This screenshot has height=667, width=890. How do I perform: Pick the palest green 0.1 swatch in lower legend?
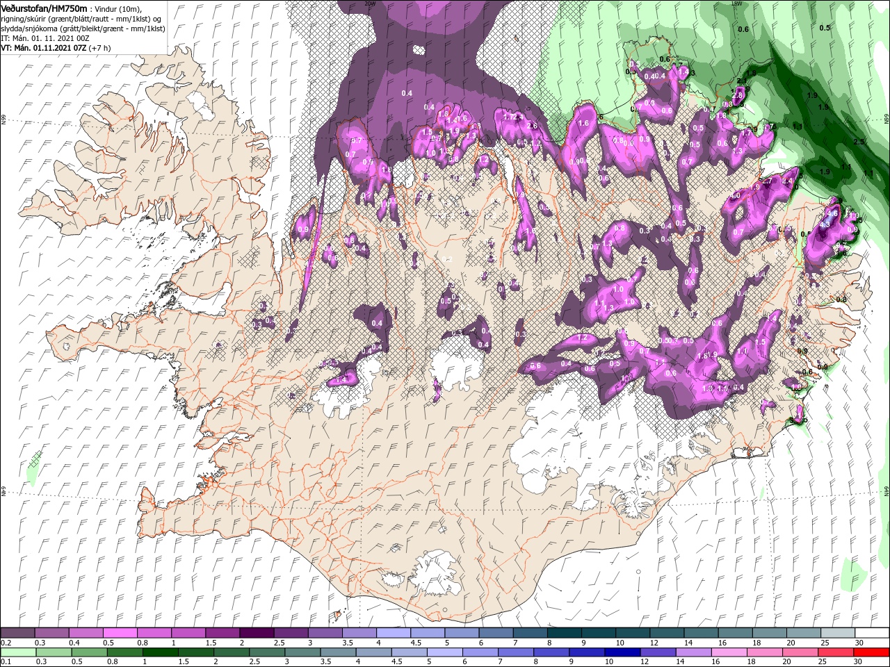pos(18,652)
